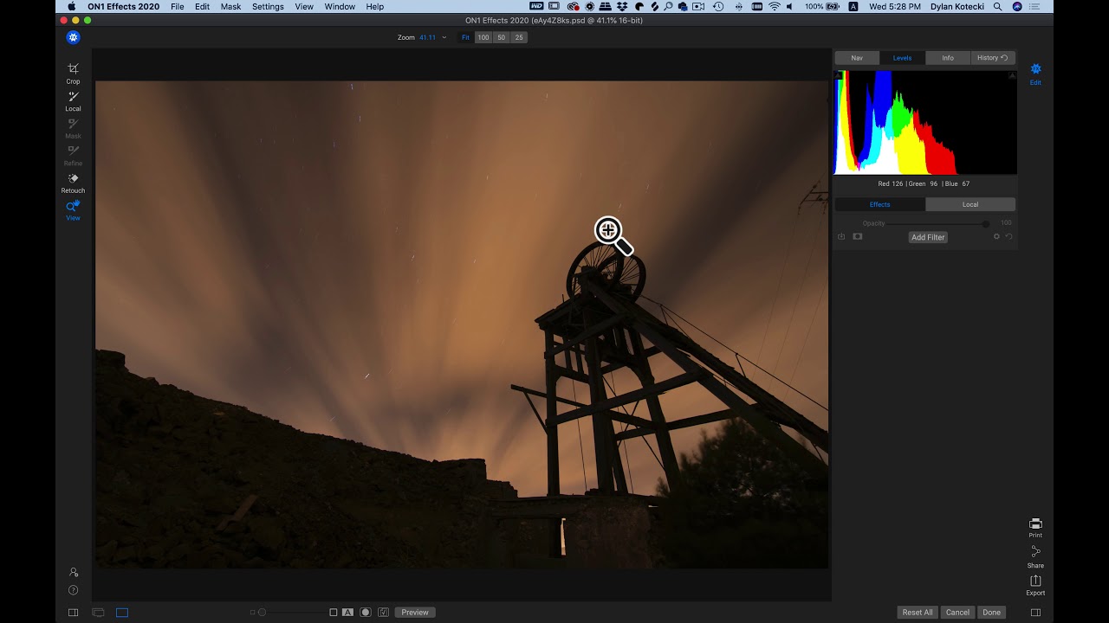Screen dimensions: 1109x623
Task: Click the Reset All button
Action: [x=917, y=612]
